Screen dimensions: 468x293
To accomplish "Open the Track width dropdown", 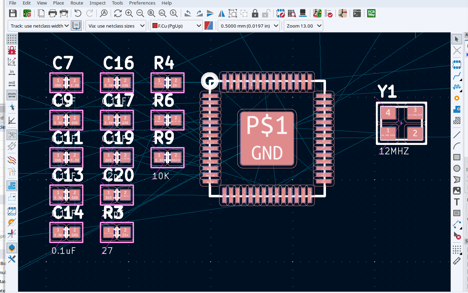I will coord(39,26).
